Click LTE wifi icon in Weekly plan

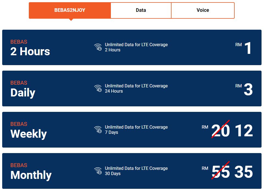(98, 130)
